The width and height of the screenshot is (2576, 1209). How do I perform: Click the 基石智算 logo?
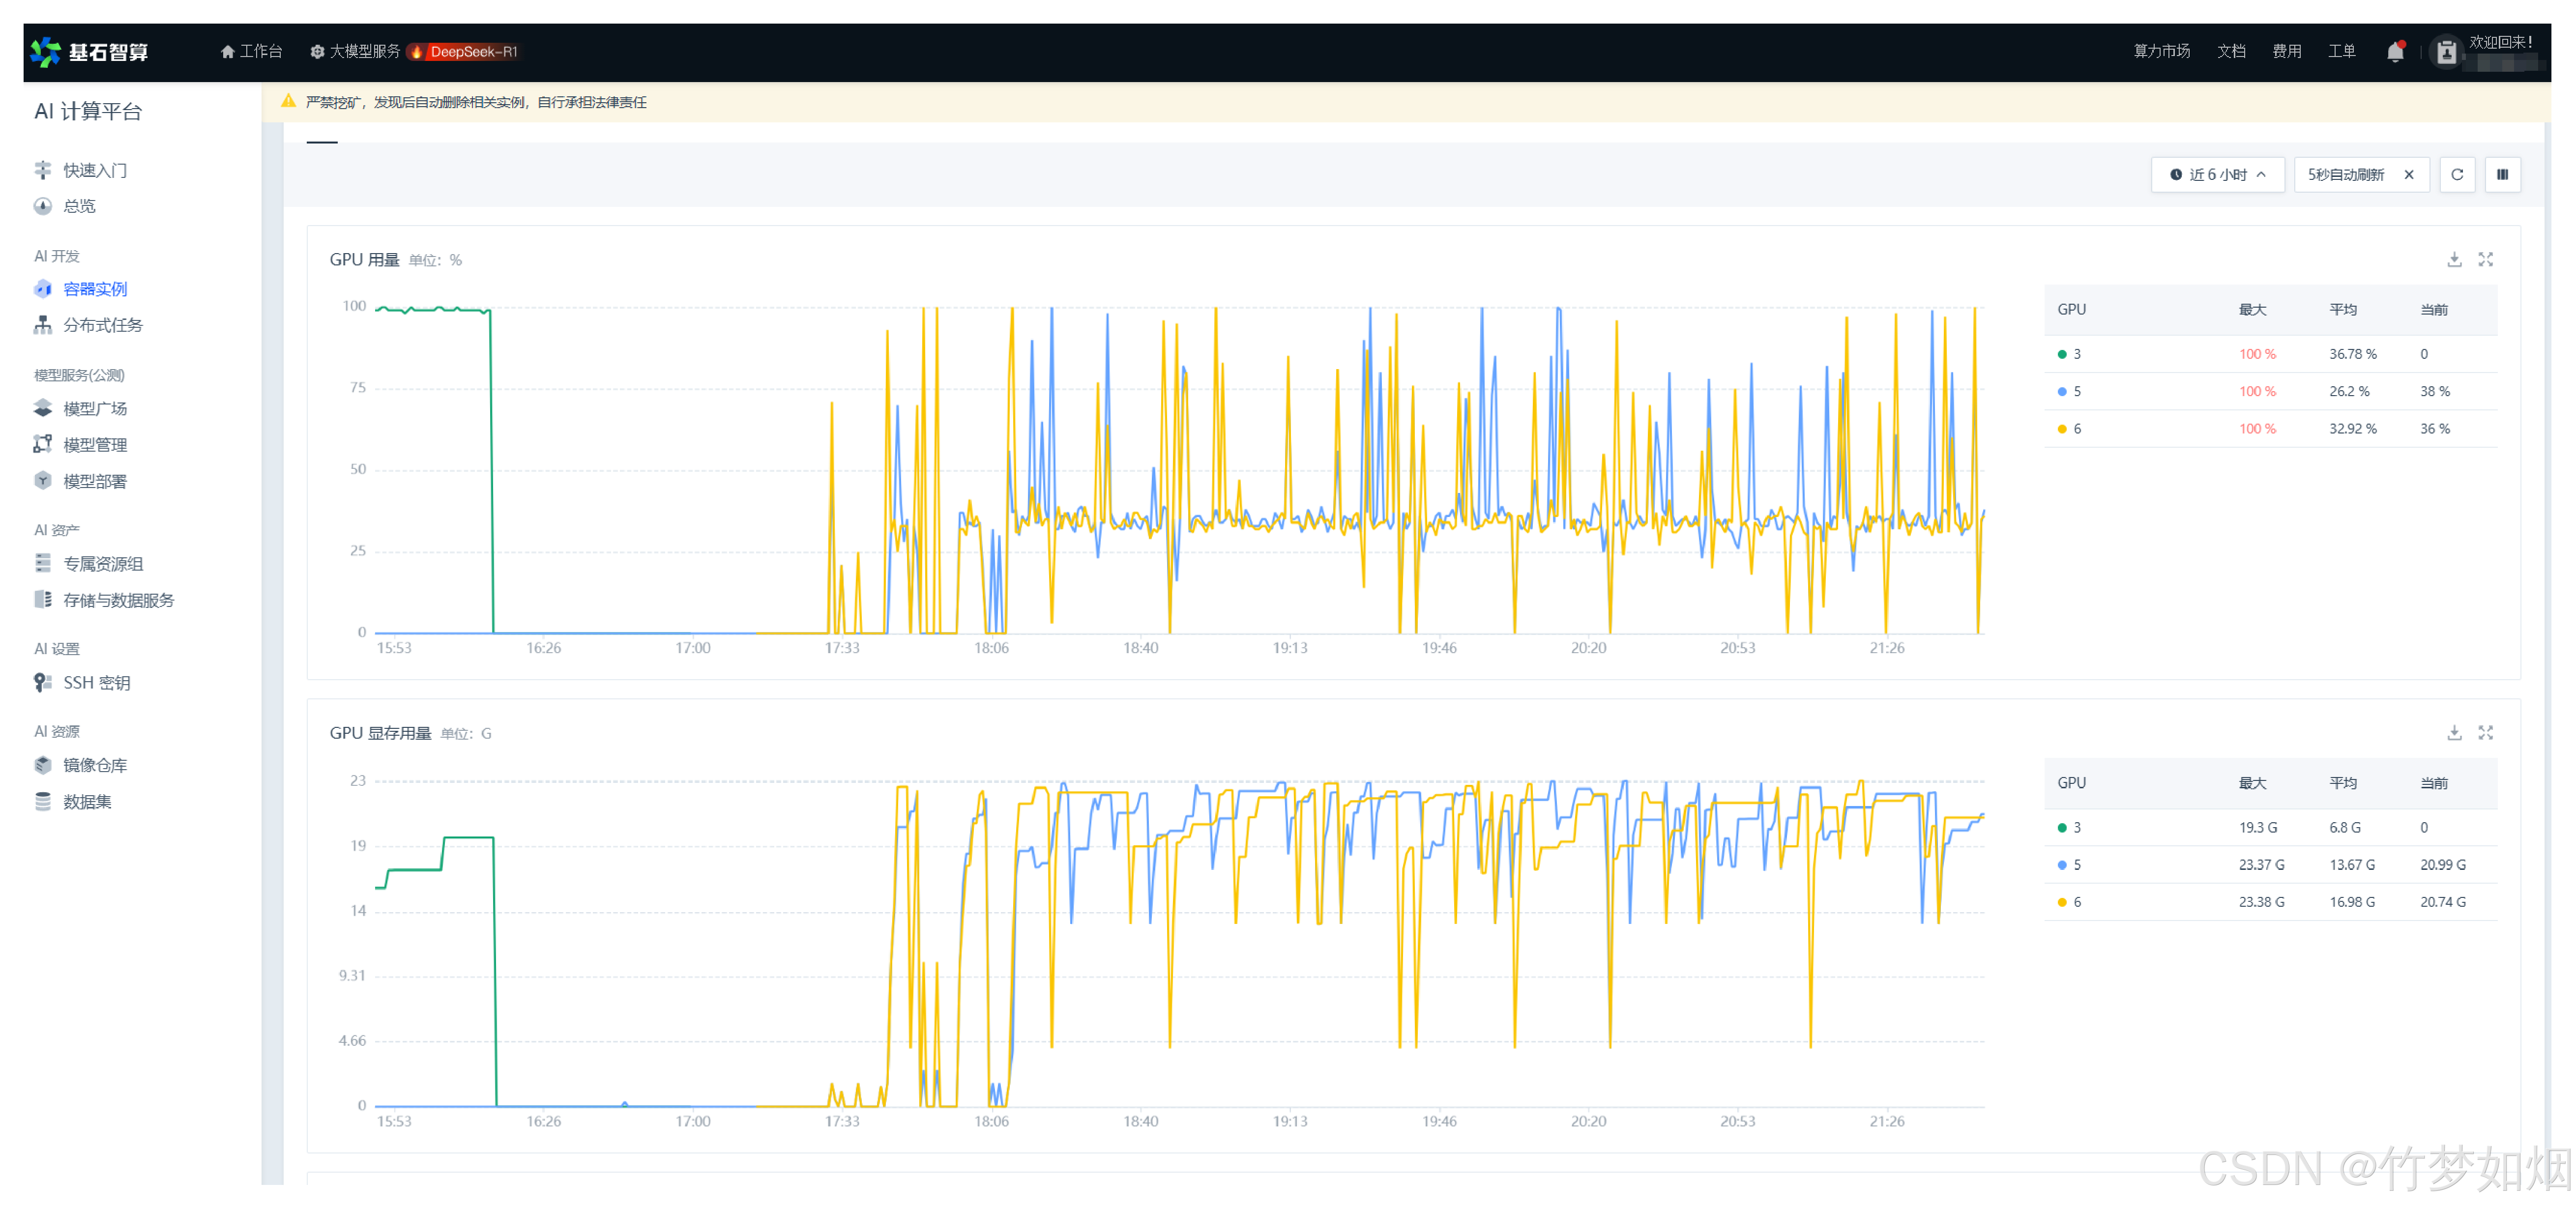90,52
